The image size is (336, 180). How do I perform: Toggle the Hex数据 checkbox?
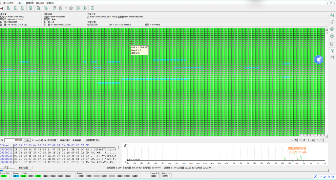33,140
